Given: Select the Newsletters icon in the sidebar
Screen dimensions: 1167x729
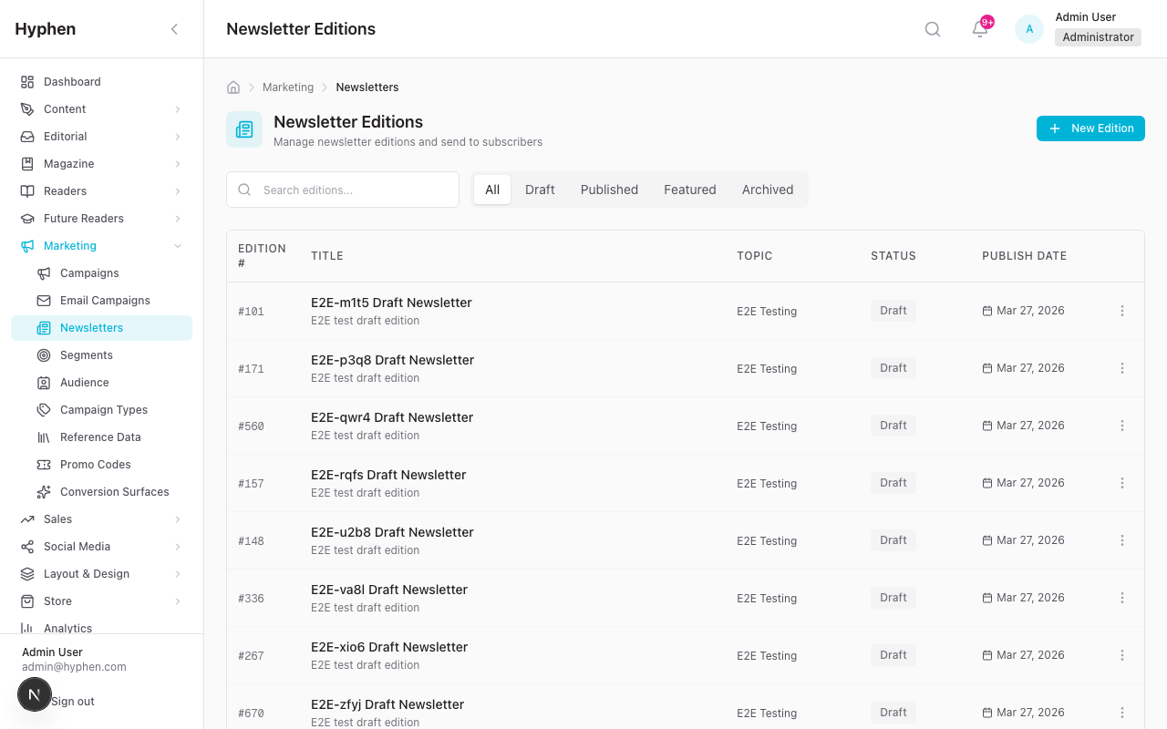Looking at the screenshot, I should pyautogui.click(x=43, y=327).
